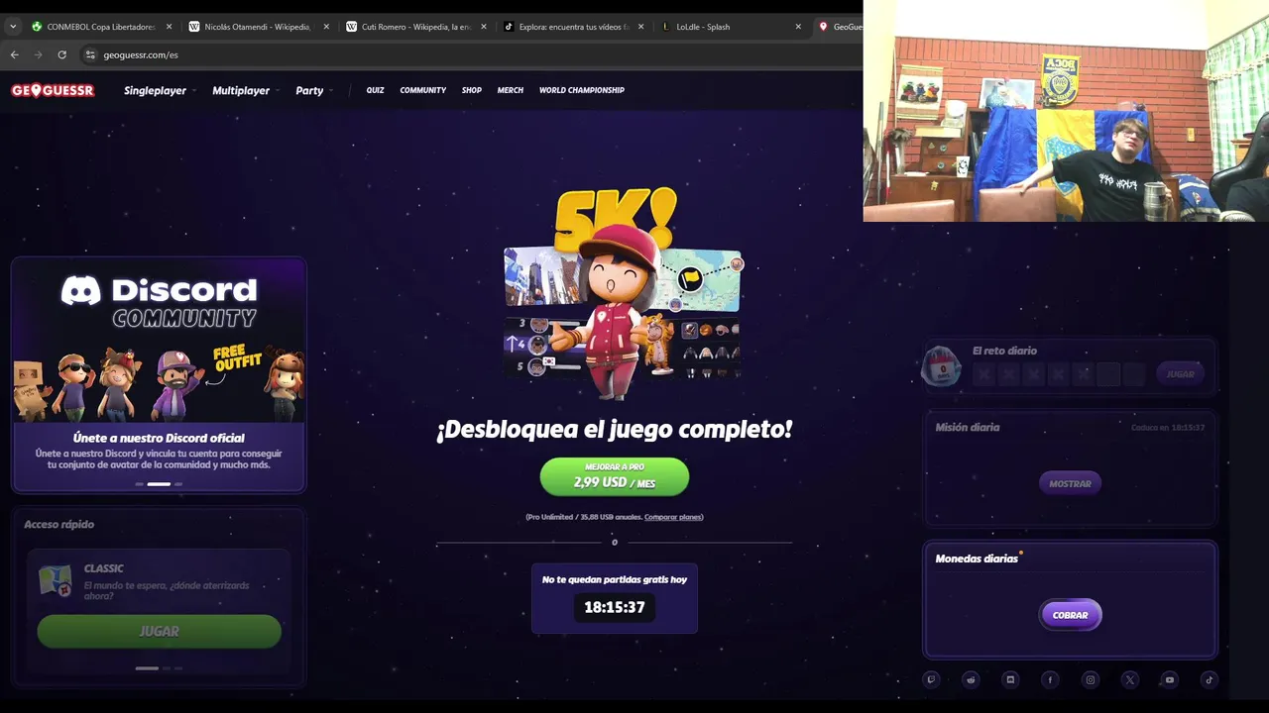Close the CONMEBOL Copa Libertadores tab
This screenshot has height=713, width=1269.
click(169, 27)
